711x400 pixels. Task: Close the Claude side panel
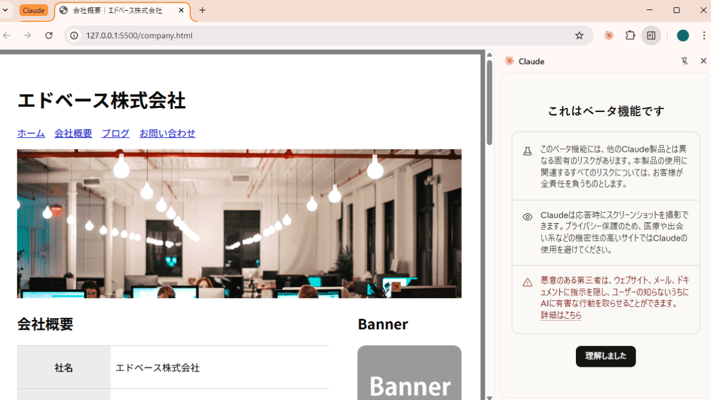pyautogui.click(x=703, y=61)
